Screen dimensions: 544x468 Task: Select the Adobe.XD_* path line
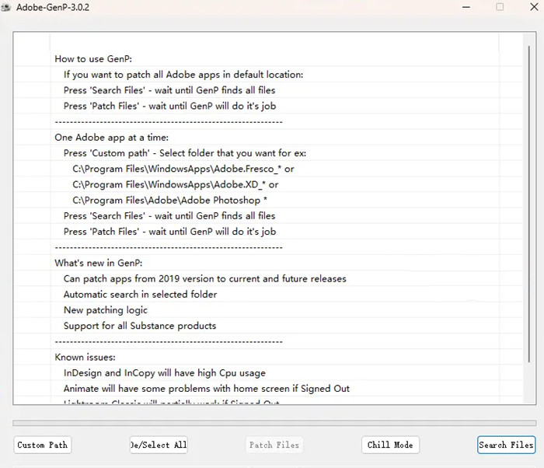tap(175, 184)
